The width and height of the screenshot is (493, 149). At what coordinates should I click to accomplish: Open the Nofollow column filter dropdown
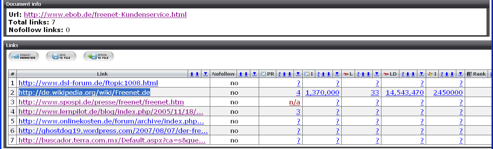click(255, 74)
